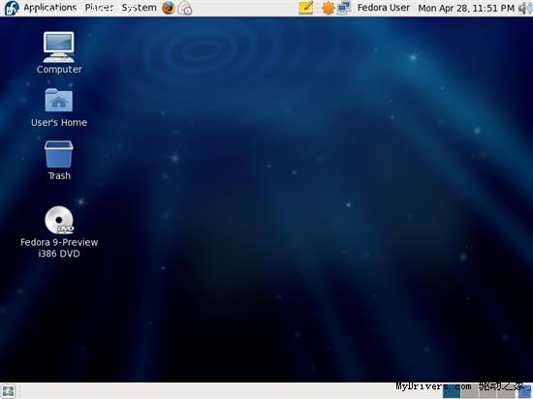This screenshot has width=533, height=399.
Task: Click the "Fedora 9-Preview i386 DVD" label
Action: pyautogui.click(x=59, y=248)
